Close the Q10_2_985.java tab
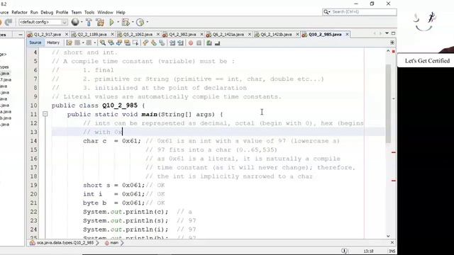This screenshot has width=454, height=255. (347, 35)
